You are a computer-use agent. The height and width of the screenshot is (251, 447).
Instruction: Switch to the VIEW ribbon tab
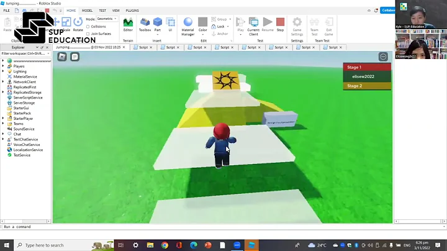115,11
